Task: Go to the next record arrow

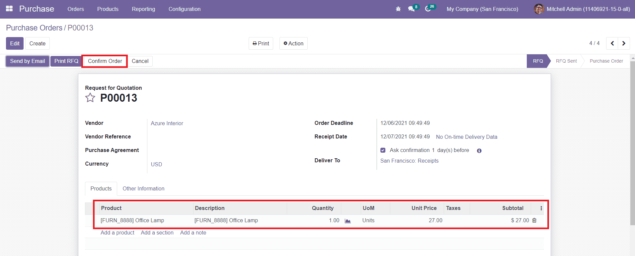Action: coord(624,43)
